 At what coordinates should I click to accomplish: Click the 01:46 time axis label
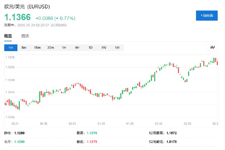(159, 124)
